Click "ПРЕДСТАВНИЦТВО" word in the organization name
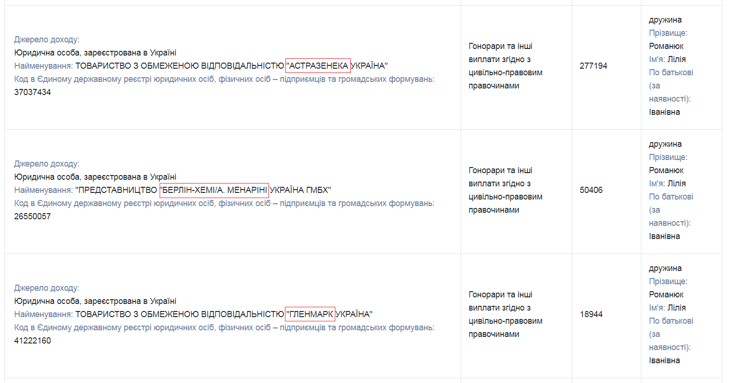The width and height of the screenshot is (729, 383). pos(117,190)
